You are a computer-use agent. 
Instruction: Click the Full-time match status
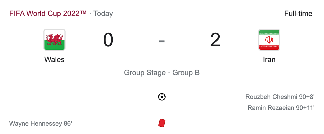tap(298, 14)
